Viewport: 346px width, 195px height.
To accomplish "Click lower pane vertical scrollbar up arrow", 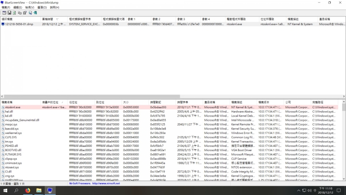I will 344,102.
